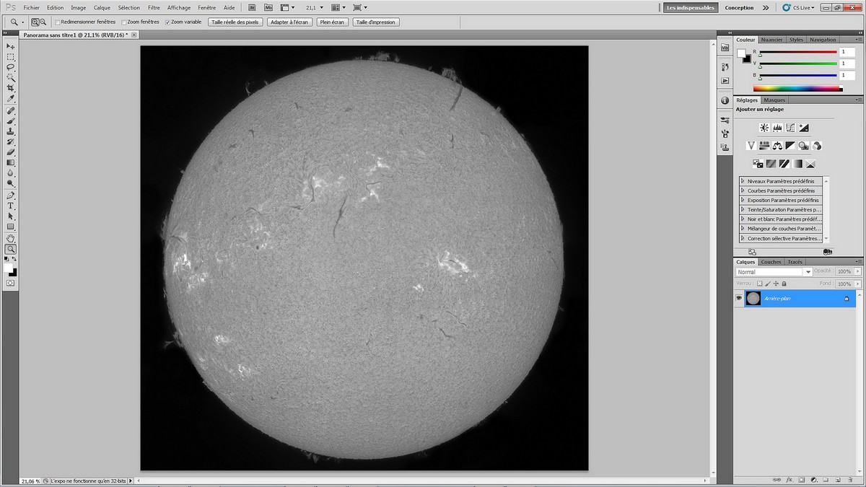Open layer style fx menu
Screen dimensions: 866x487
790,479
